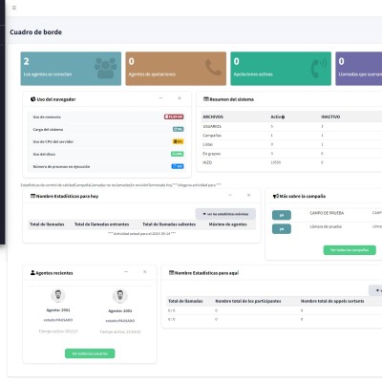Click the red memory usage badge

tap(174, 117)
